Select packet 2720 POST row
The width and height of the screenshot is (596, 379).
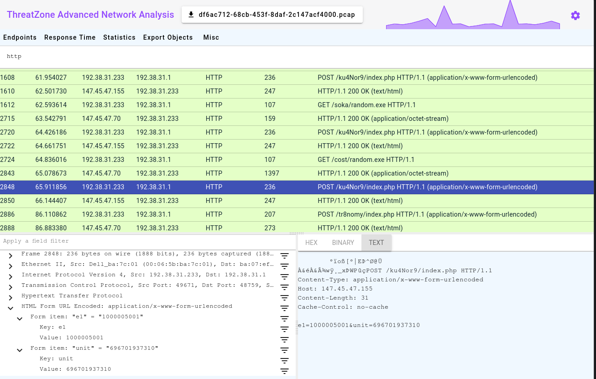click(x=297, y=132)
